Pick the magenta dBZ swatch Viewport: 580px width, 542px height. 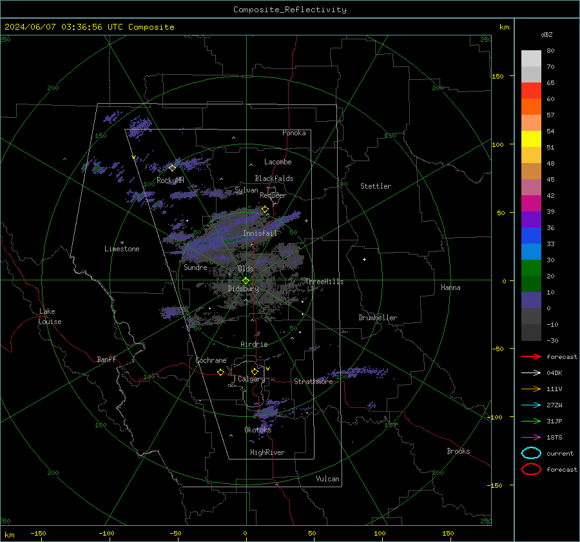(x=531, y=204)
